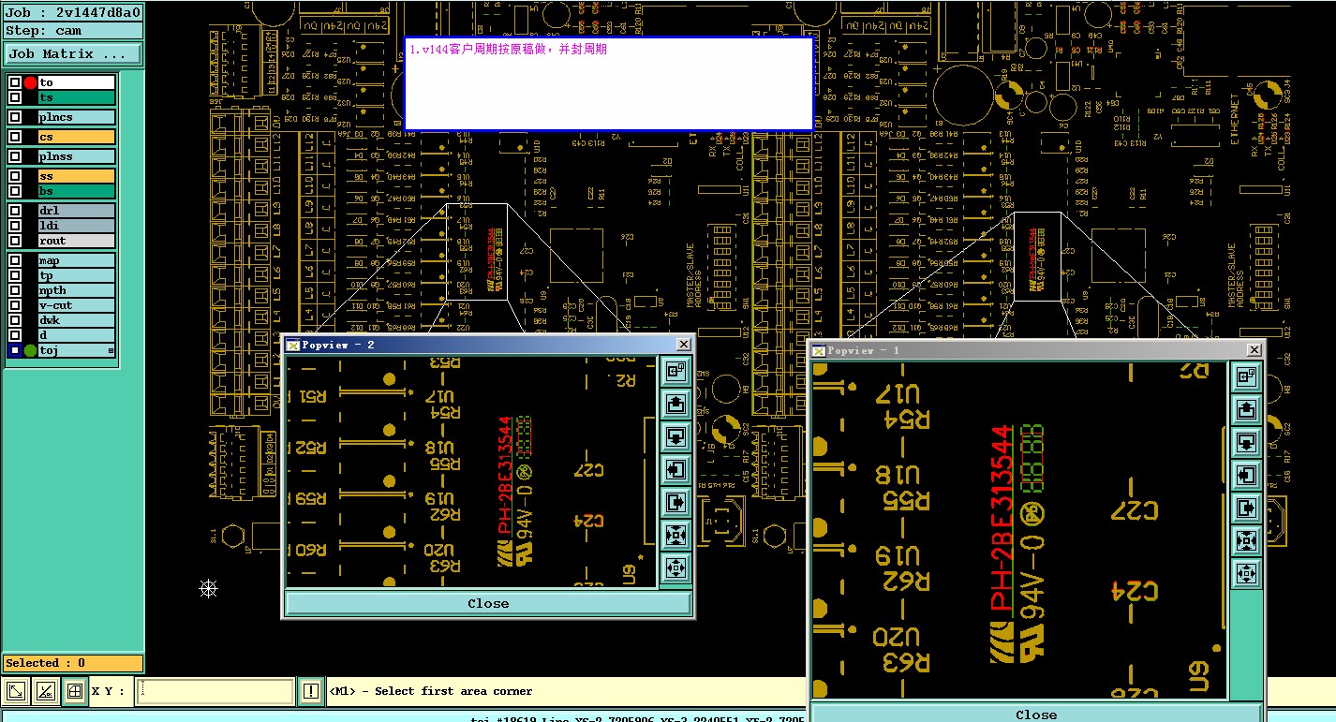Click the green bs layer color bar

pyautogui.click(x=76, y=191)
